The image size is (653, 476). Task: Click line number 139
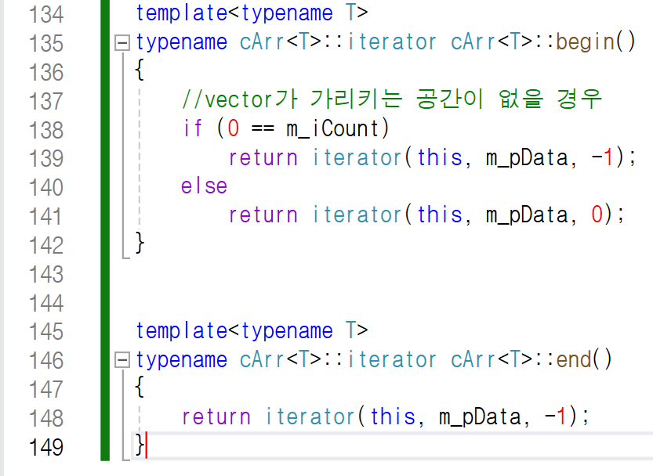click(x=46, y=158)
